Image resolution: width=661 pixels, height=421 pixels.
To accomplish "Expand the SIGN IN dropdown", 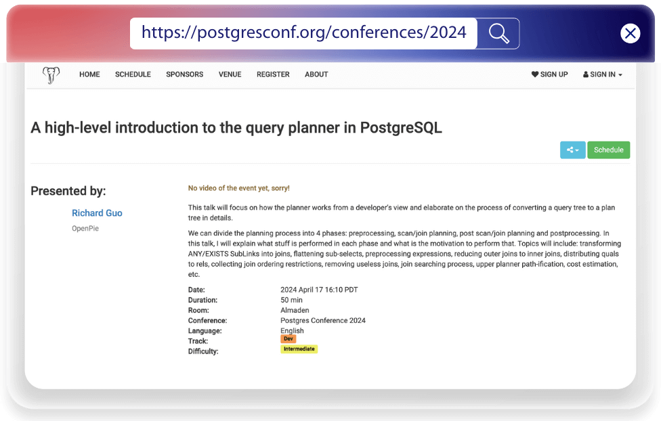I will click(x=602, y=74).
